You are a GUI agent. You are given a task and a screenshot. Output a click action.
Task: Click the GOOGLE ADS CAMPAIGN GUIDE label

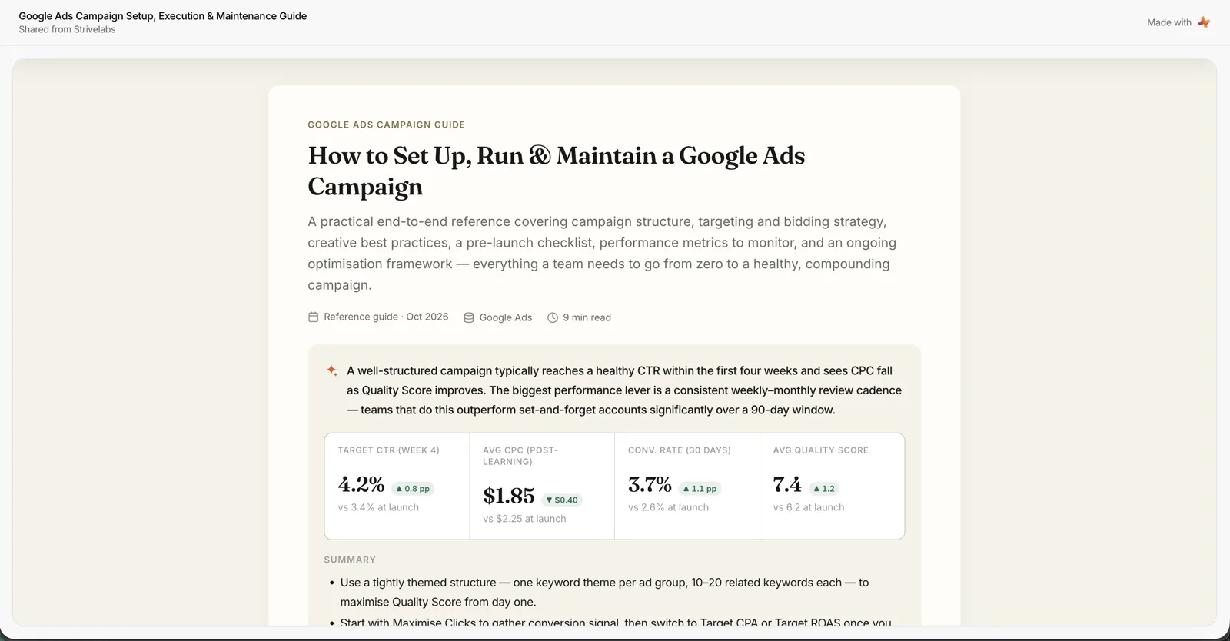pos(386,125)
